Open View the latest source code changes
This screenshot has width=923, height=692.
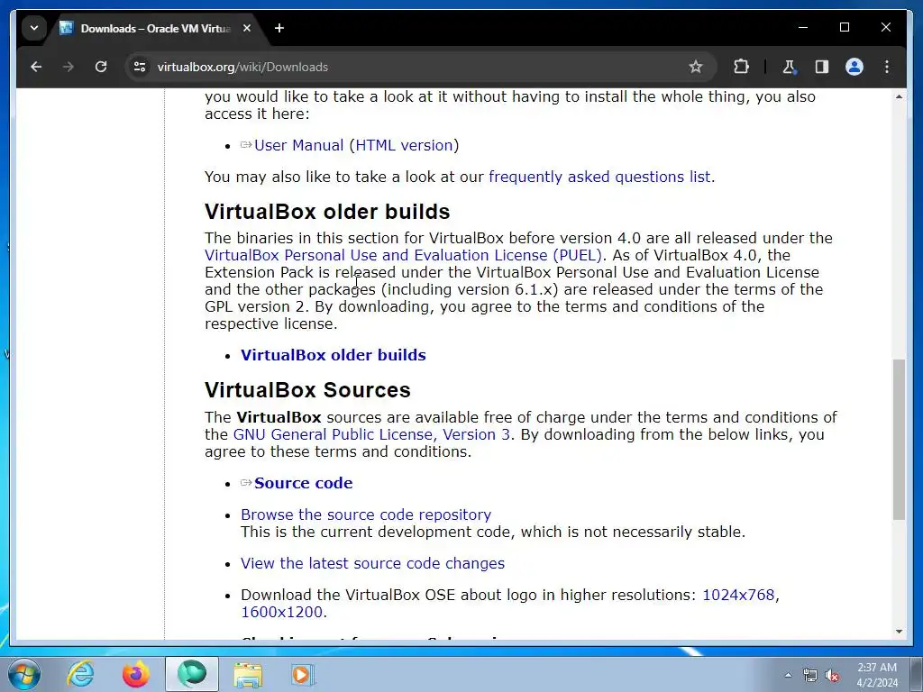click(x=372, y=564)
